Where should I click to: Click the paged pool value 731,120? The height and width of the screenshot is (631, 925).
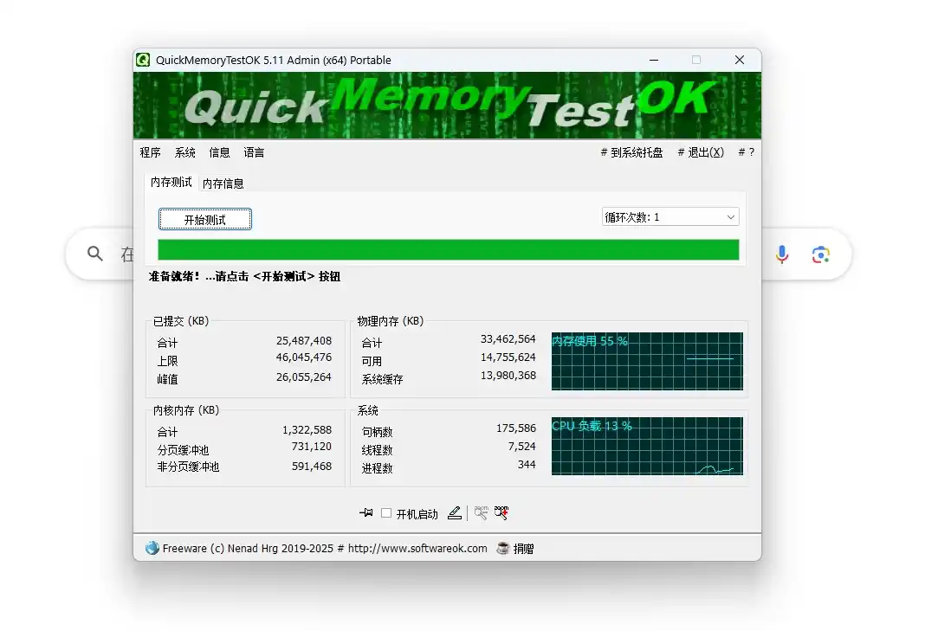coord(312,447)
